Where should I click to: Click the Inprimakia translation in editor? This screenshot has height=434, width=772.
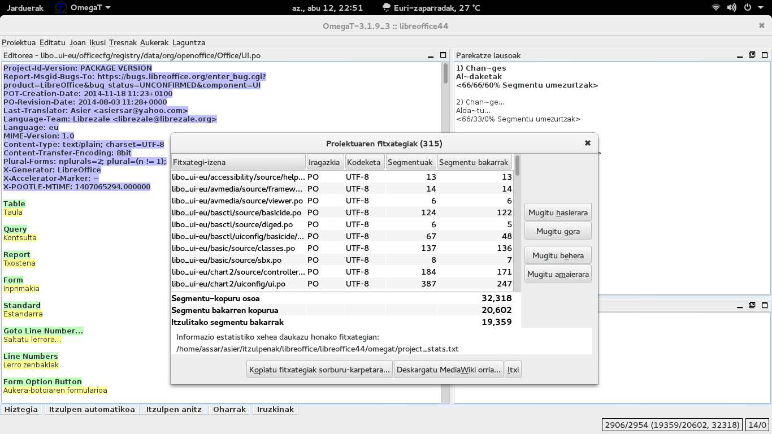[21, 289]
